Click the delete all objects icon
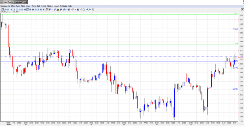The width and height of the screenshot is (244, 137). point(78,9)
